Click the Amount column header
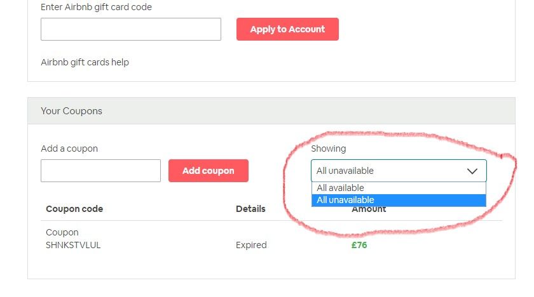Image resolution: width=534 pixels, height=297 pixels. [369, 209]
